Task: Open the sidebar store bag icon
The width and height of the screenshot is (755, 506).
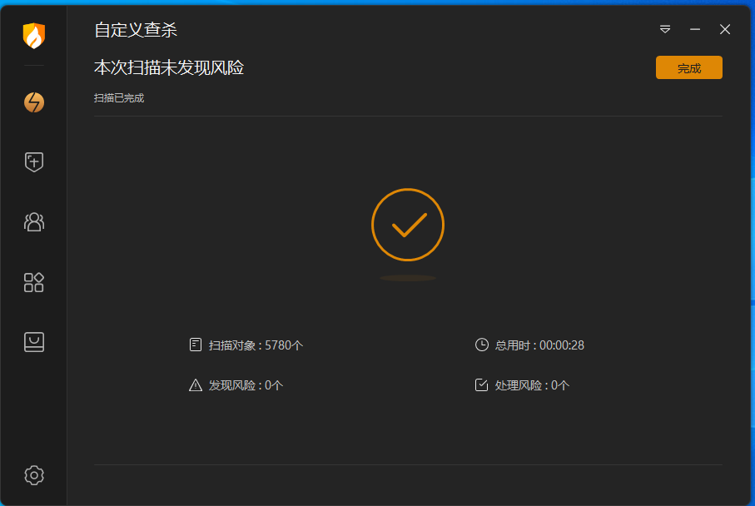Action: click(33, 342)
